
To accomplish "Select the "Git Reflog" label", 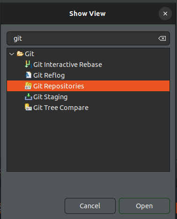I will pos(49,75).
